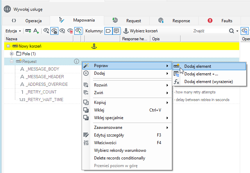The width and height of the screenshot is (250, 173).
Task: Choose Edytuj szczegóły menu item
Action: (x=127, y=135)
